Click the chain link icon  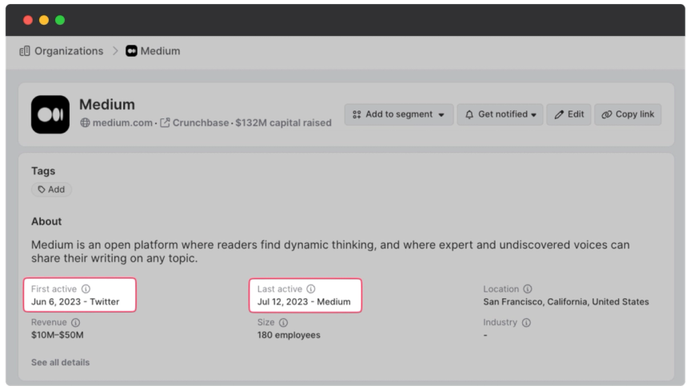point(606,115)
